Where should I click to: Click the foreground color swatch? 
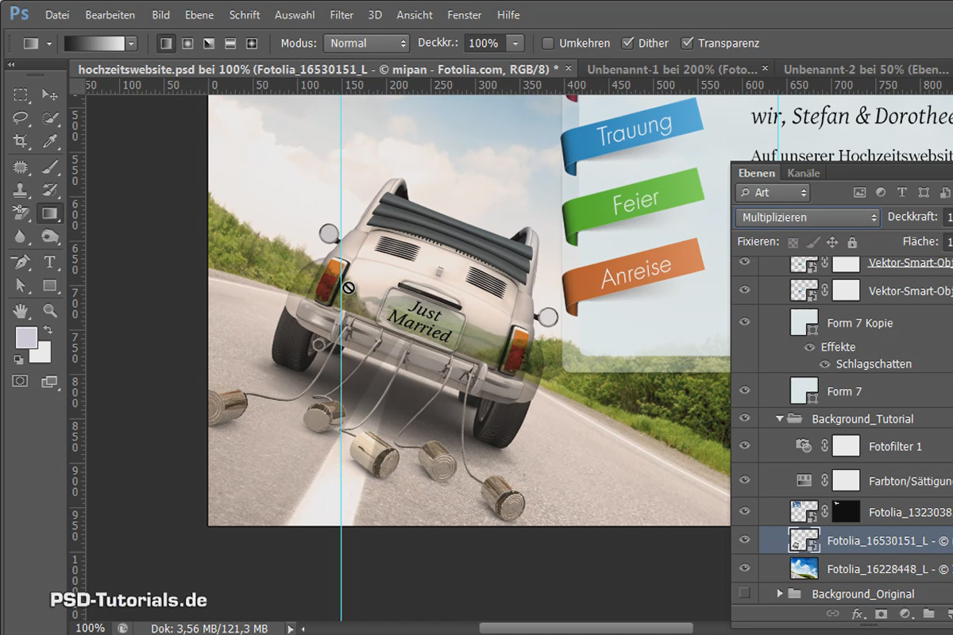[x=26, y=337]
